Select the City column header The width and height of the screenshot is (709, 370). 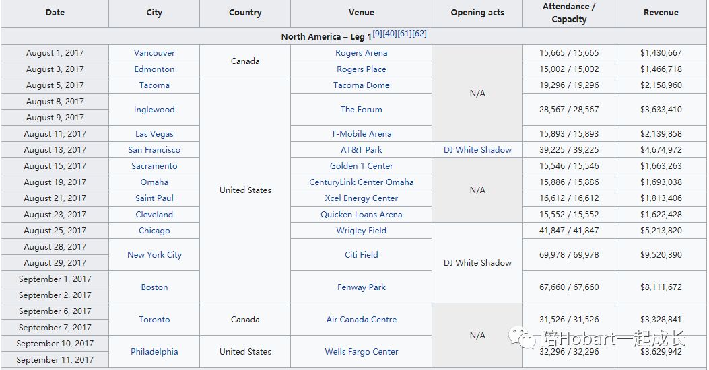[x=154, y=13]
